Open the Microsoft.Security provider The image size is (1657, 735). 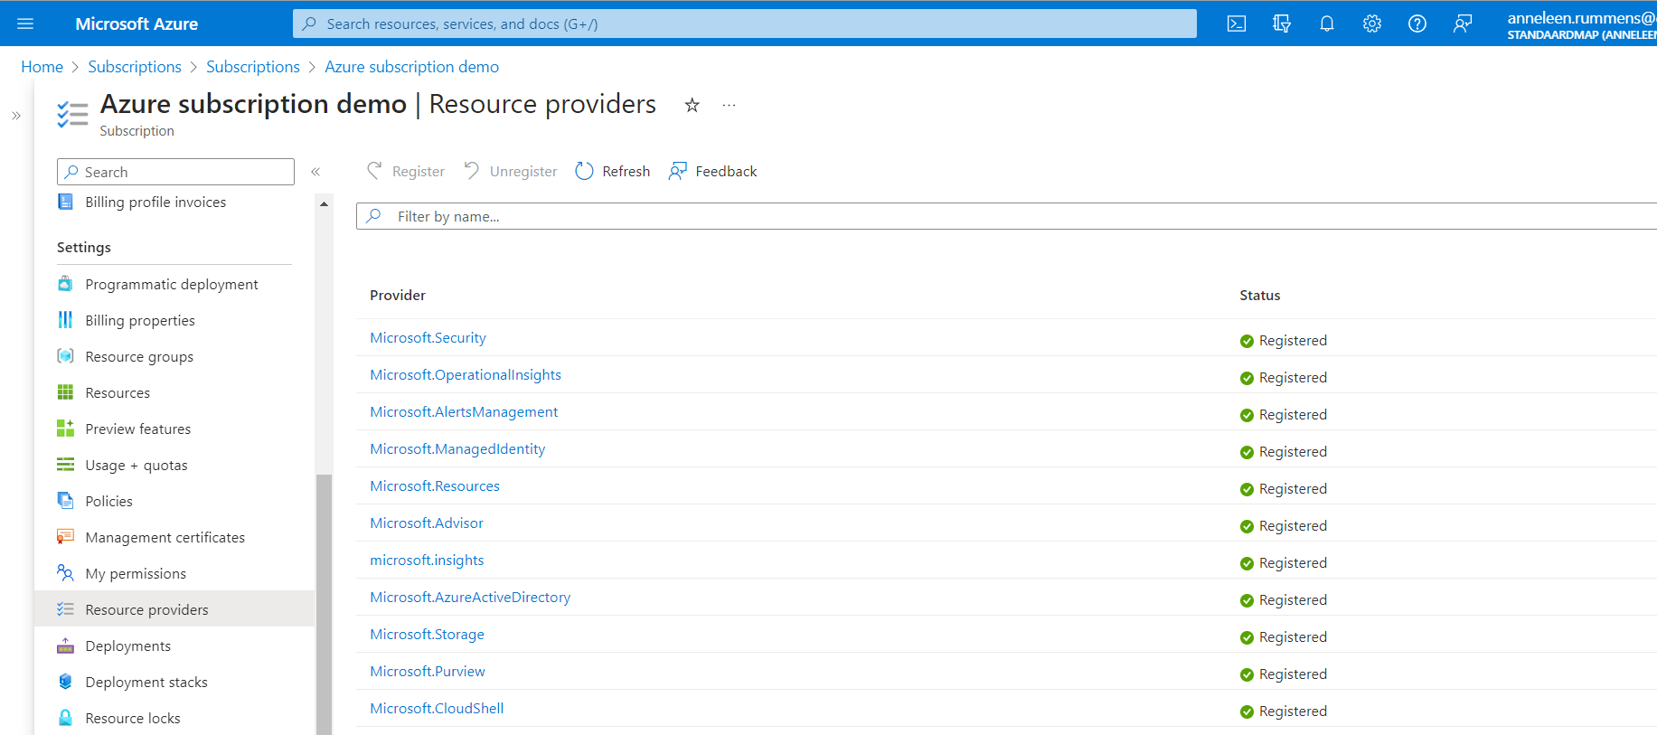click(x=428, y=337)
